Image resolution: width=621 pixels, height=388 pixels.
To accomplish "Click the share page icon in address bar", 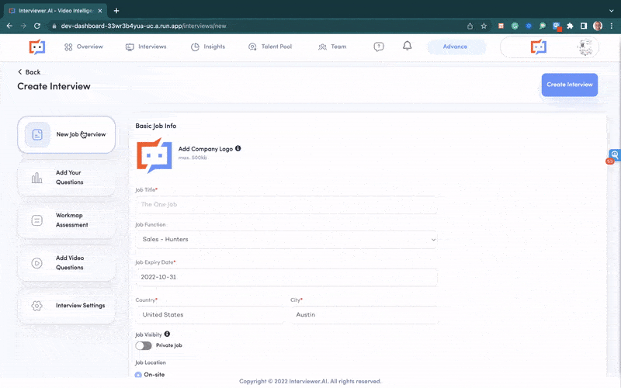I will pyautogui.click(x=470, y=26).
